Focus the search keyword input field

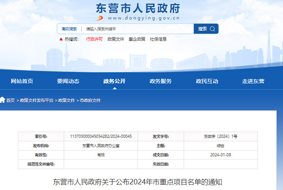coord(138,29)
